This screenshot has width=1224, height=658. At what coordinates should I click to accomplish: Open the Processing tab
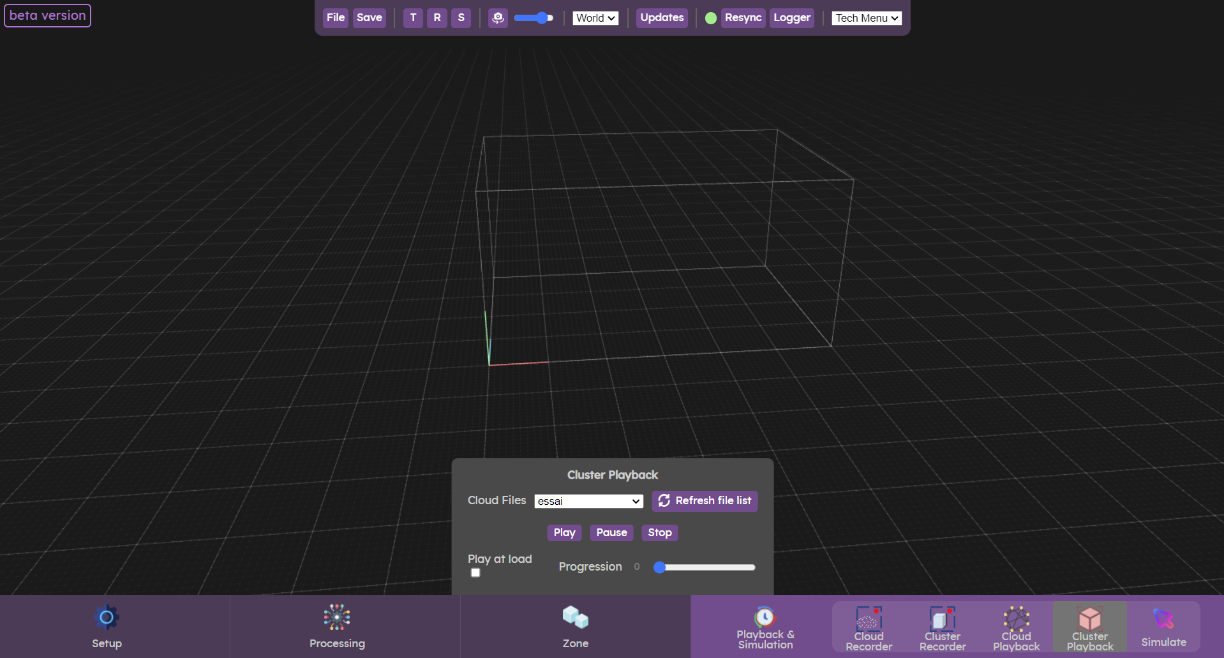point(336,627)
